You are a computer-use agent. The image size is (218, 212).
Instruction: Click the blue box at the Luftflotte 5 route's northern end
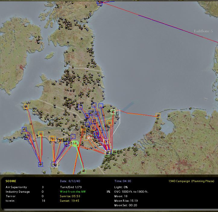pos(100,3)
